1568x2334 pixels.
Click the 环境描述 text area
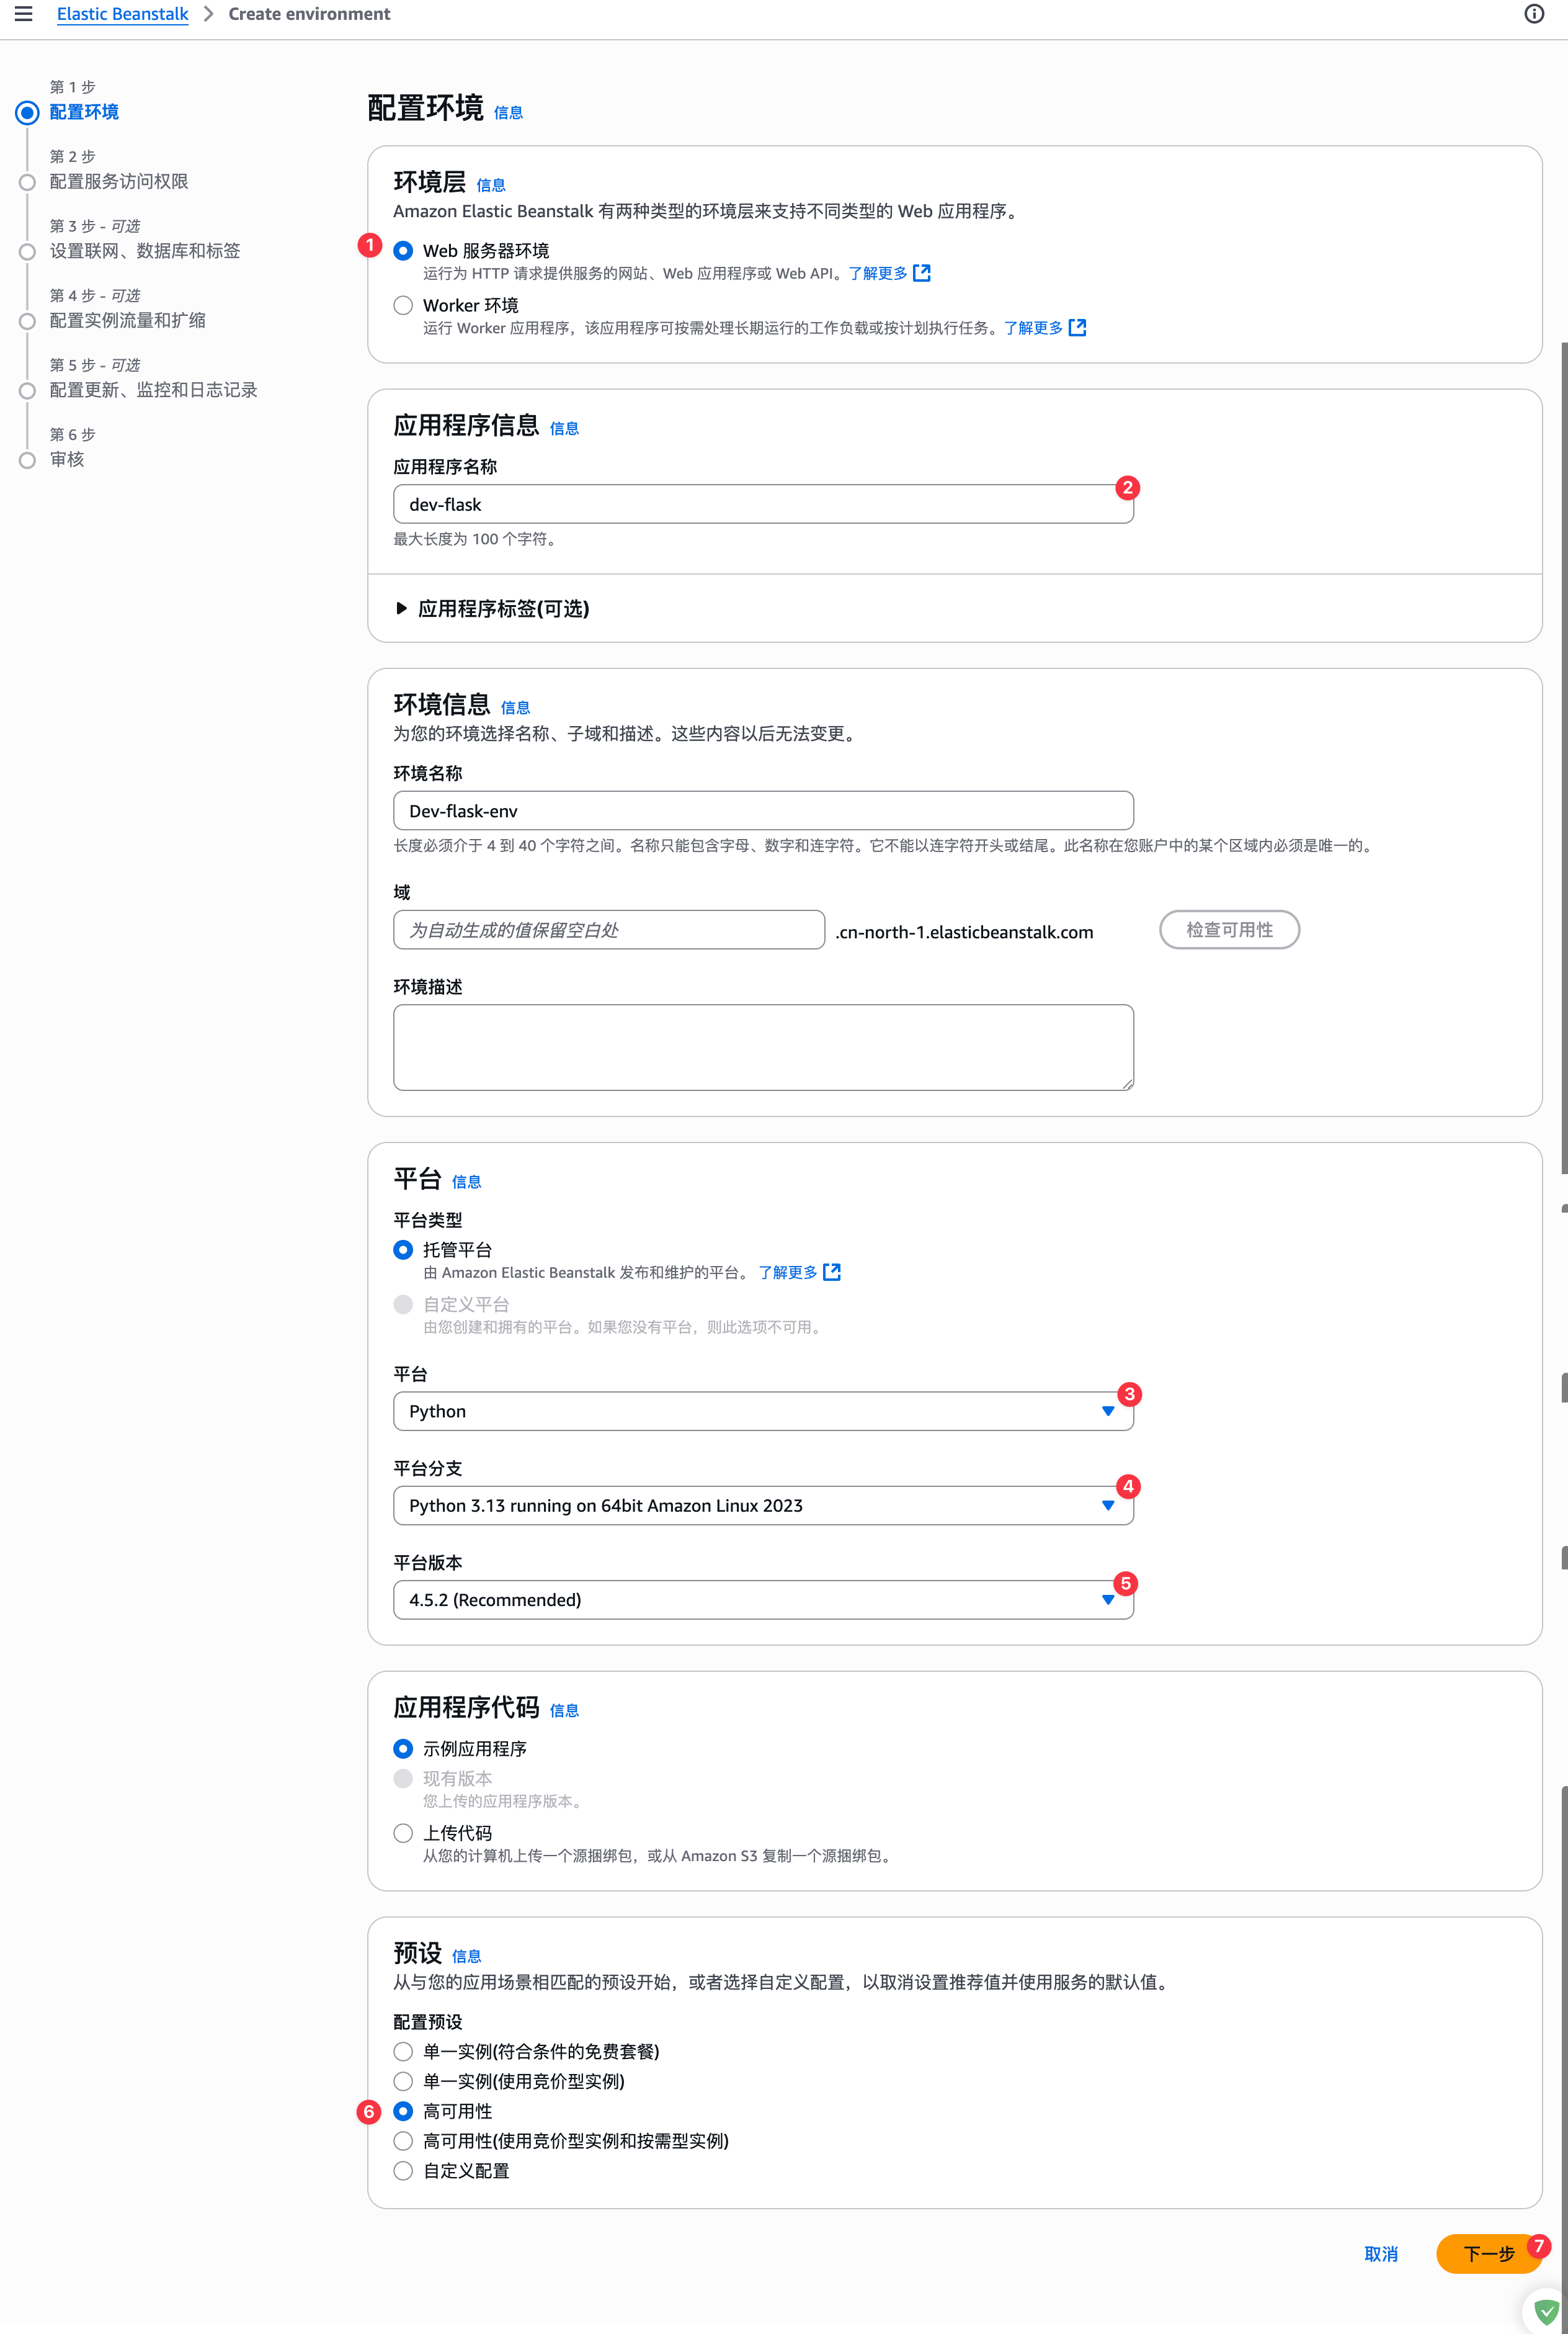[762, 1046]
